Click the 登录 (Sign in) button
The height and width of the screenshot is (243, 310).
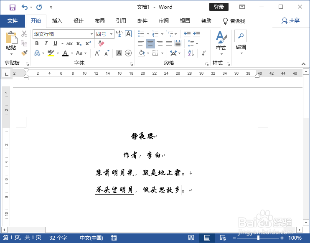tap(219, 7)
